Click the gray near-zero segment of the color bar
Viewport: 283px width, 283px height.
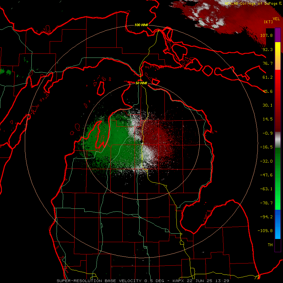[x=278, y=140]
